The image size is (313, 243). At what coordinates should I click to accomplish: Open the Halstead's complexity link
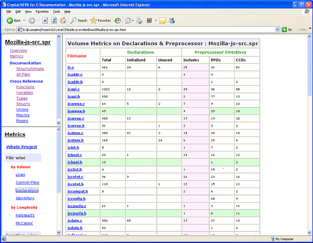(25, 215)
